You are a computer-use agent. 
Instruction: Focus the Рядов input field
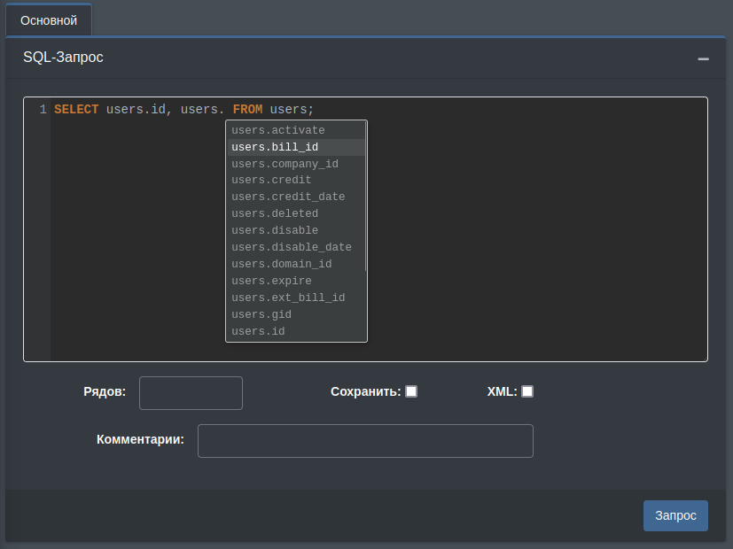191,393
